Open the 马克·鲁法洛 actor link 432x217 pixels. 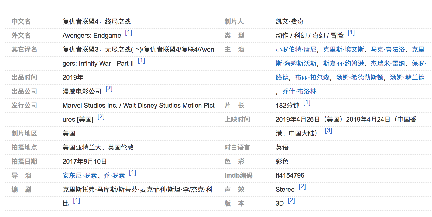point(388,50)
